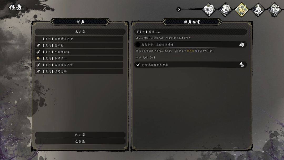Click the tracking icon next to 雷家村

[38, 45]
